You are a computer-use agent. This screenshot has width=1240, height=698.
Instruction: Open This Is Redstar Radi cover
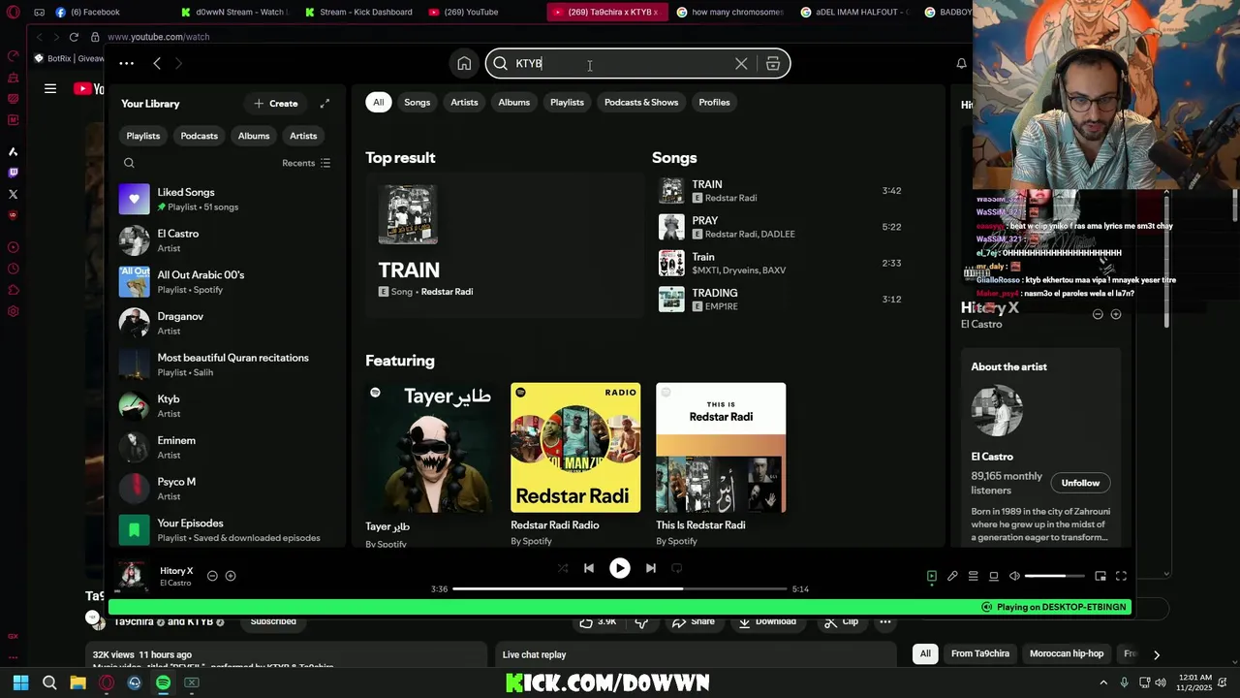(x=721, y=448)
